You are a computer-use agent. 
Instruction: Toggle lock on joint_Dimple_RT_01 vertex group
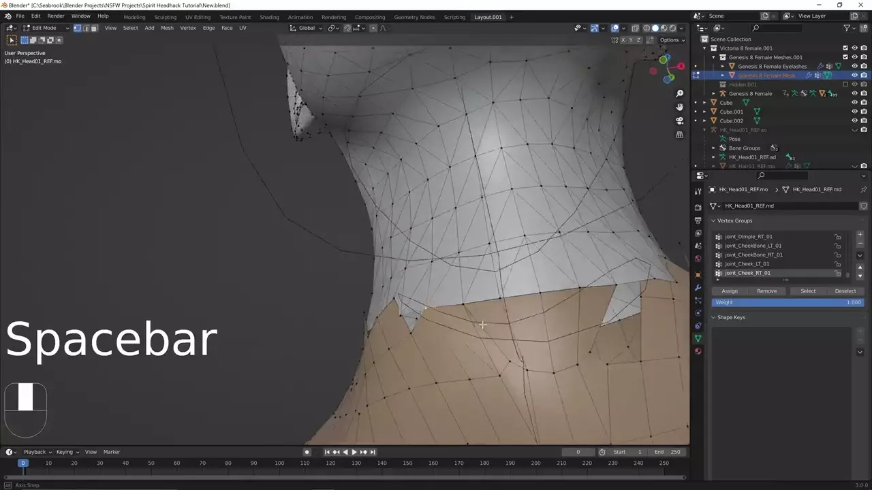(837, 237)
